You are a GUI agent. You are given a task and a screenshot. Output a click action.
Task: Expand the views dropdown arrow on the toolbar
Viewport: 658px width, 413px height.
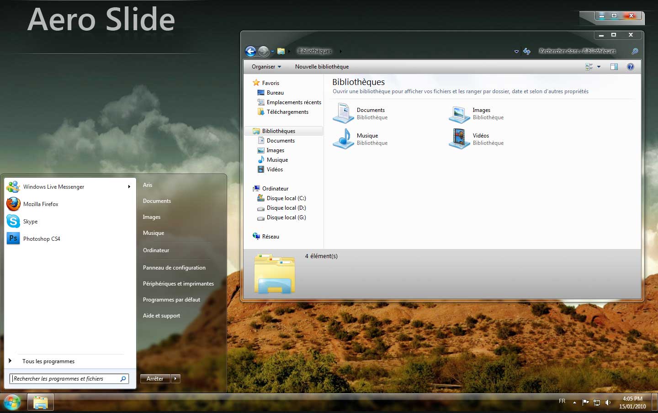pyautogui.click(x=598, y=67)
